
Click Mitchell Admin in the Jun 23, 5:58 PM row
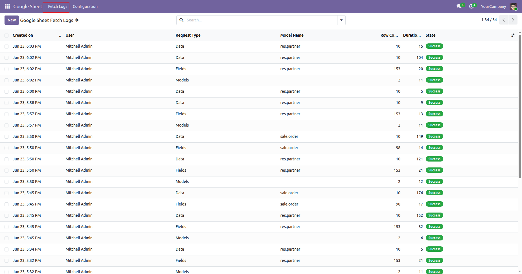point(79,103)
